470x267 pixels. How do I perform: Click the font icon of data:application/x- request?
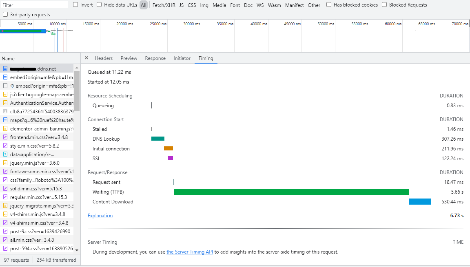[5, 154]
